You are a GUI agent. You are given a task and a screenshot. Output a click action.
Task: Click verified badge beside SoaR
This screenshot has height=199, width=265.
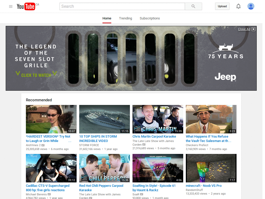(x=142, y=194)
